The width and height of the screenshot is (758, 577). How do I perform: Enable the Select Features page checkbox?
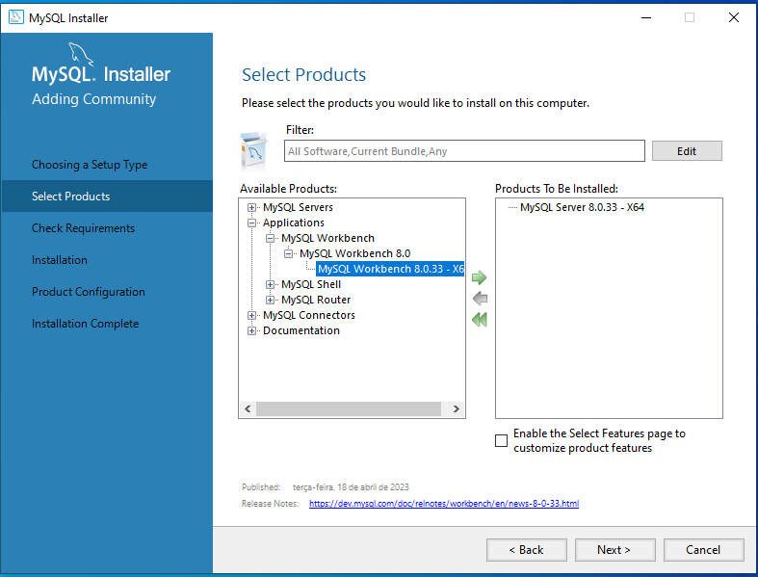click(x=501, y=440)
